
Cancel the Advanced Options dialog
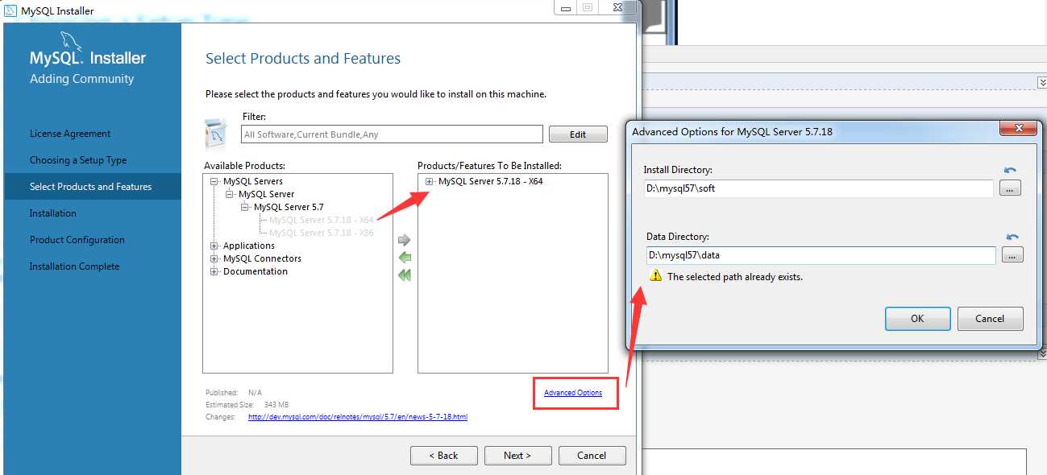(x=990, y=319)
